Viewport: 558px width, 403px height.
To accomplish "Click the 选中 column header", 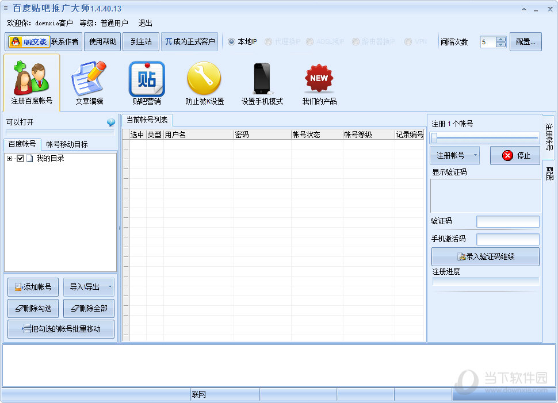I will coord(137,135).
